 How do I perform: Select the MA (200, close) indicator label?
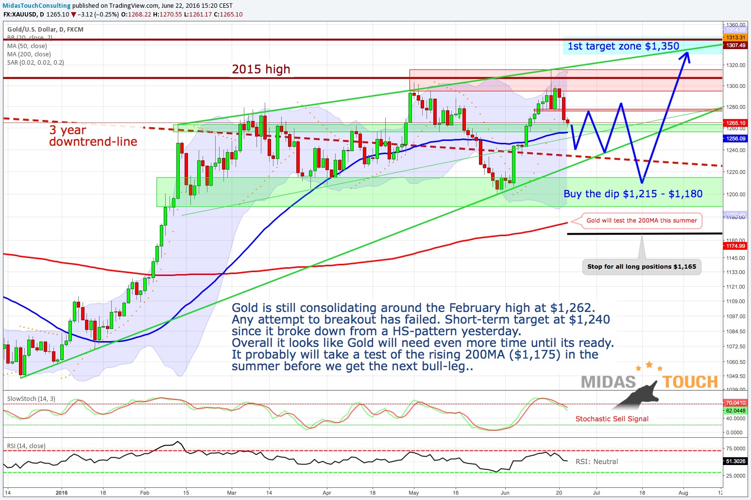29,54
